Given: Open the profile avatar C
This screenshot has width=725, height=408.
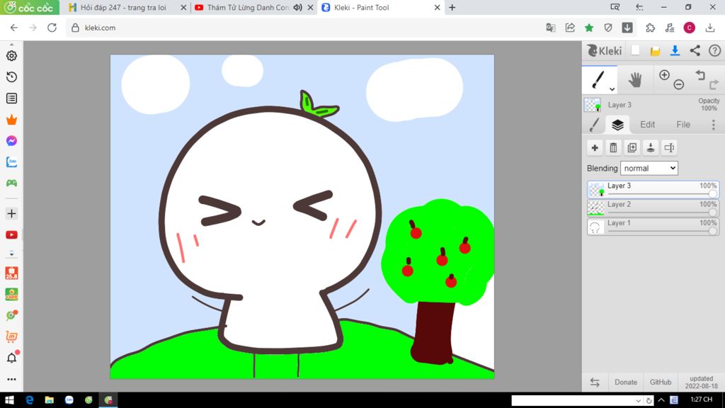Looking at the screenshot, I should click(x=689, y=28).
